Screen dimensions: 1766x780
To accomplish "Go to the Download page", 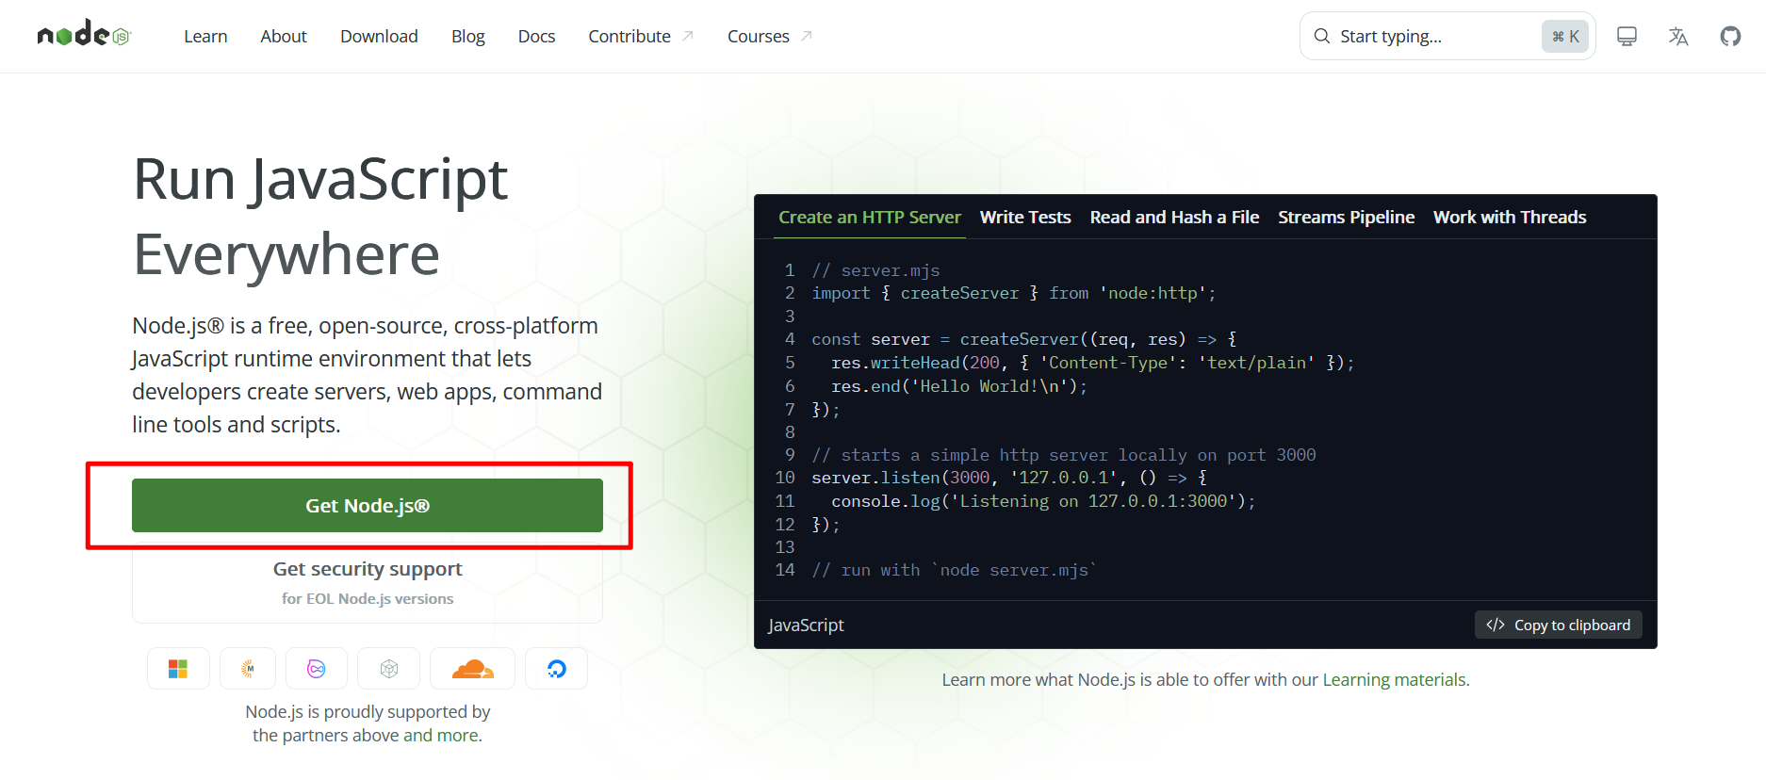I will click(379, 36).
